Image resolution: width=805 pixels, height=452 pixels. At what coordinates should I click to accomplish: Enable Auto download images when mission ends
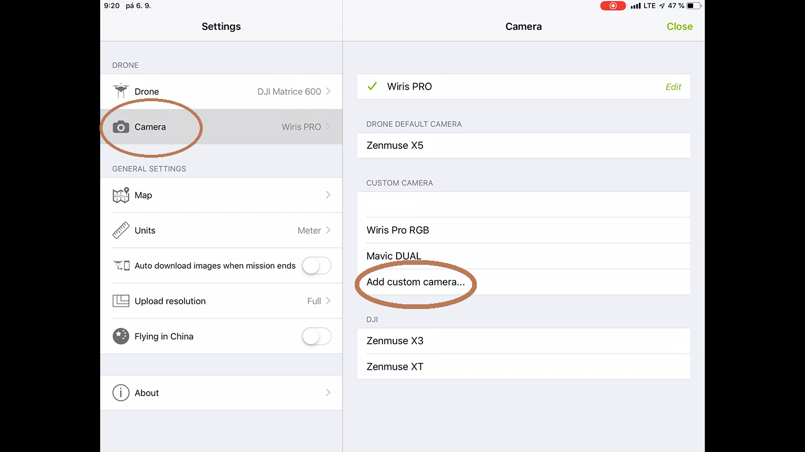pos(316,265)
